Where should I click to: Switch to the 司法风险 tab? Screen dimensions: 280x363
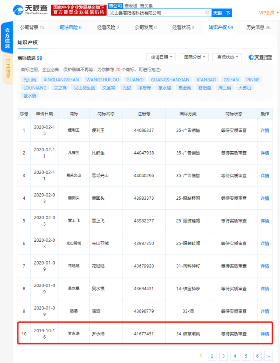(70, 28)
